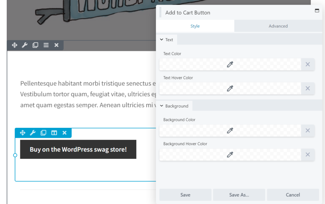Click the columns icon on the module toolbar
325x204 pixels.
(x=54, y=133)
